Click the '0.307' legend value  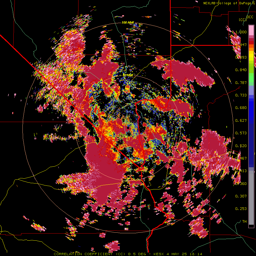point(241,196)
